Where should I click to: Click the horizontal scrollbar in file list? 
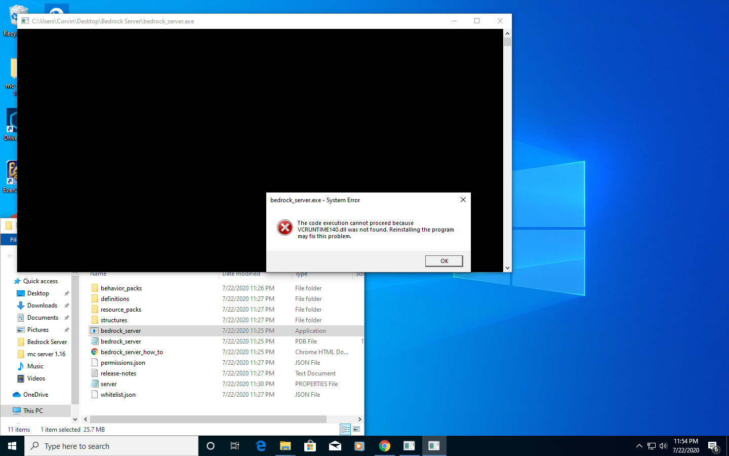tap(208, 419)
